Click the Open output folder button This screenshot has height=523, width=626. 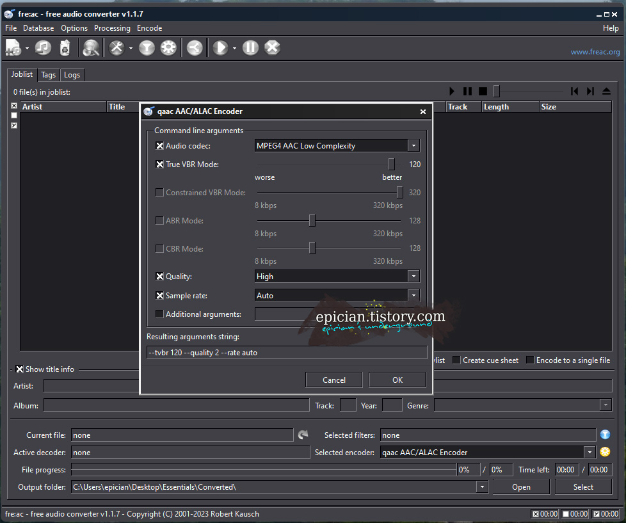[x=521, y=487]
